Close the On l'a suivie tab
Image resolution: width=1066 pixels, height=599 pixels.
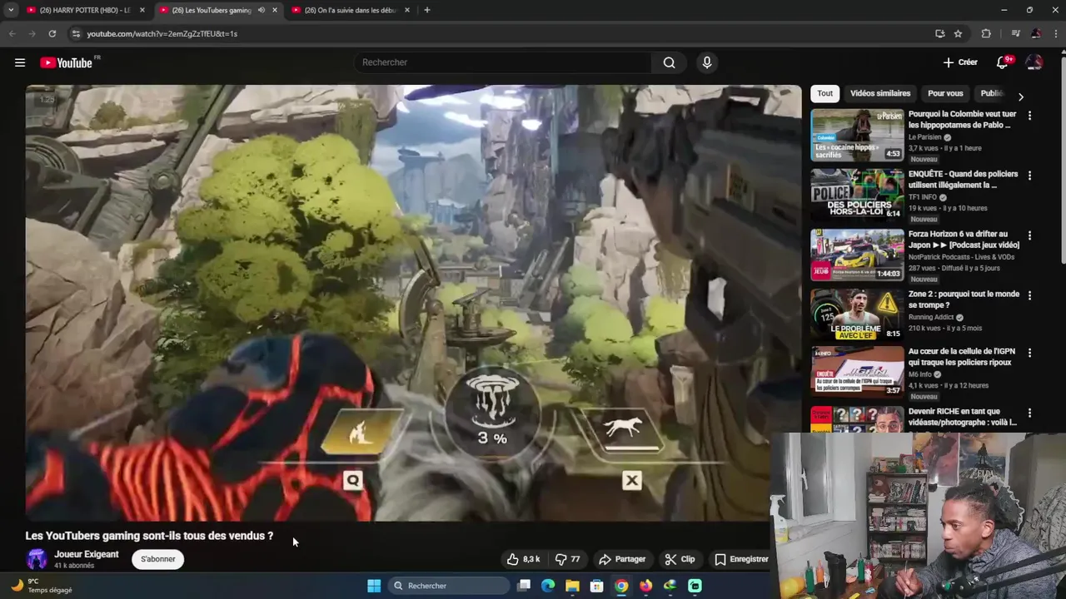tap(407, 10)
